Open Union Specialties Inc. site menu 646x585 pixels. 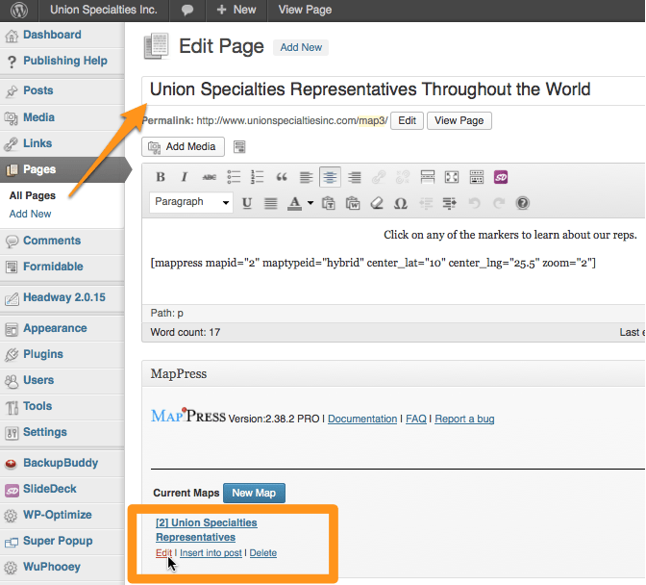[104, 10]
